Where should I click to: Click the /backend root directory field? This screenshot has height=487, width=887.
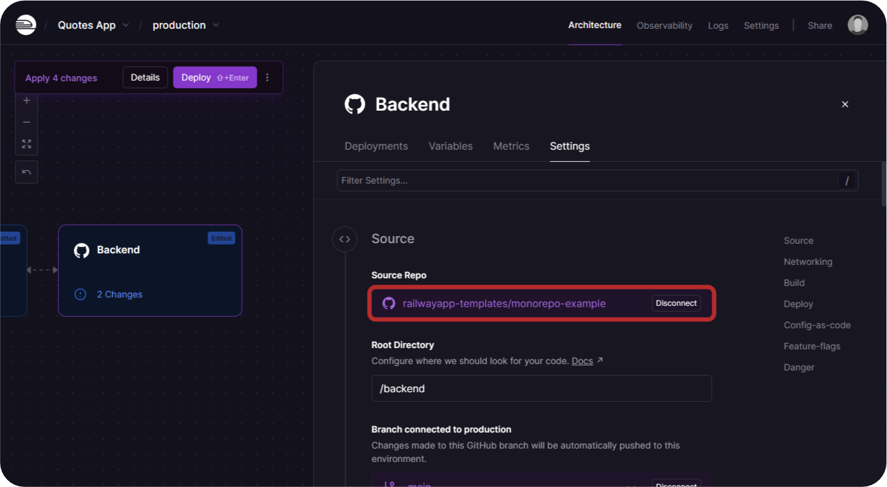(541, 388)
